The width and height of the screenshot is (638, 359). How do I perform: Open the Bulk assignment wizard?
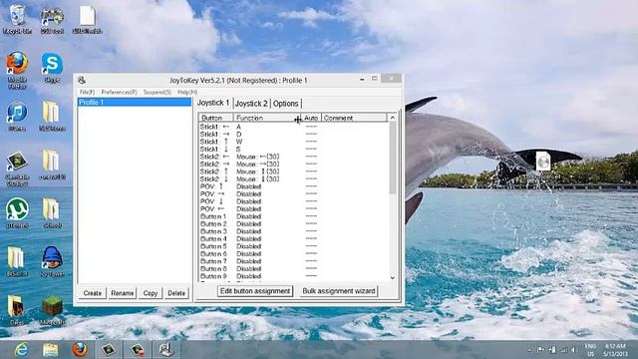339,291
